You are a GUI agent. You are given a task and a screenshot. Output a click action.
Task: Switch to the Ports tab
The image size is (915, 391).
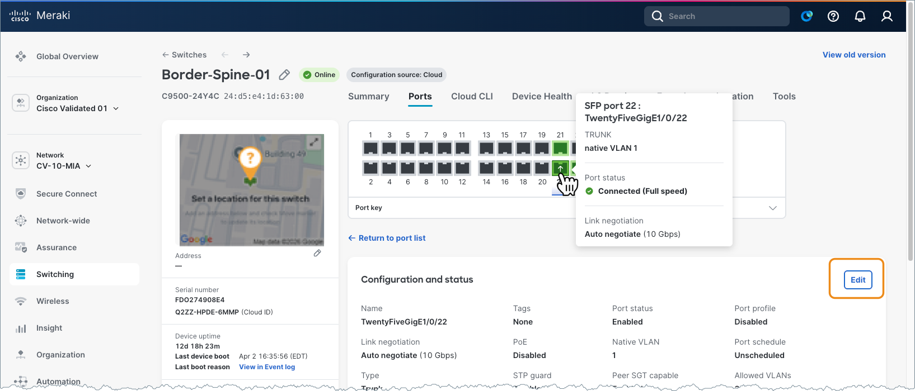[x=420, y=96]
